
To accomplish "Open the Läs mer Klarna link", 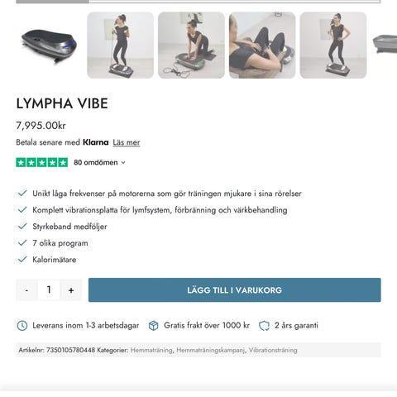I will [x=127, y=142].
